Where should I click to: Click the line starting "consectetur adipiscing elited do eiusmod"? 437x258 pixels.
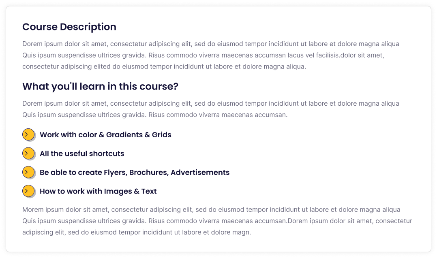point(164,66)
